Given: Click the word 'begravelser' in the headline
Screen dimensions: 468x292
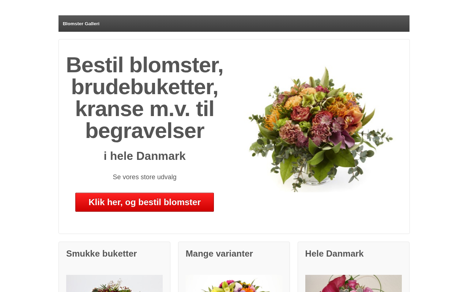Looking at the screenshot, I should pyautogui.click(x=144, y=131).
